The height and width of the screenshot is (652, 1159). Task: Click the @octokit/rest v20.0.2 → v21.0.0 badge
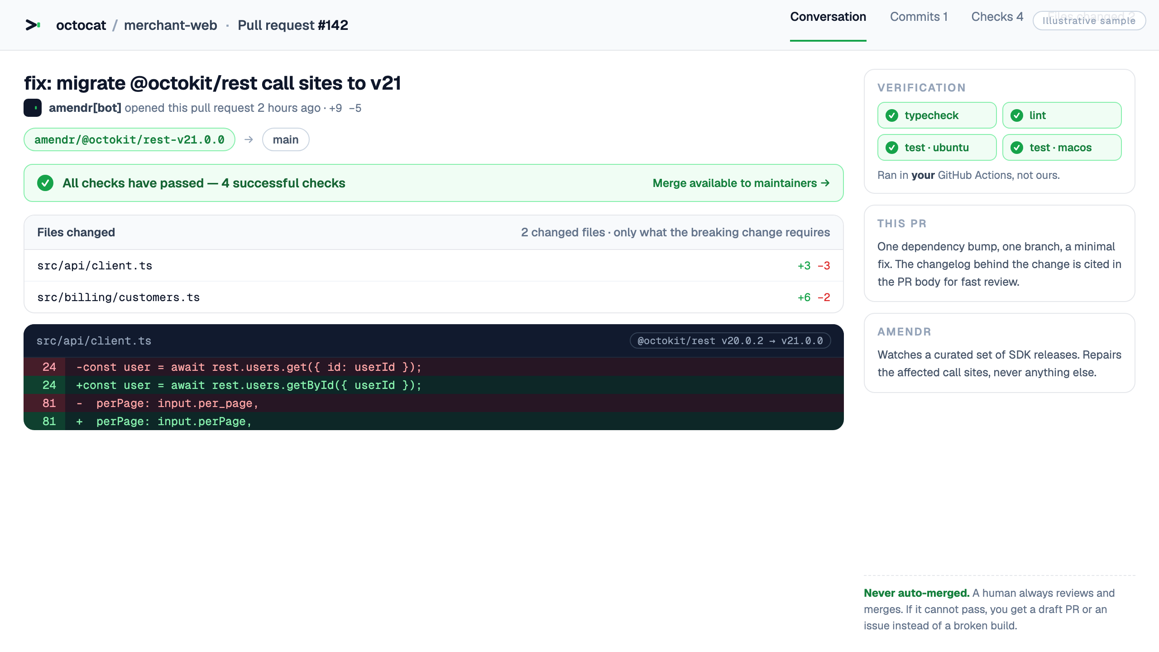coord(730,341)
